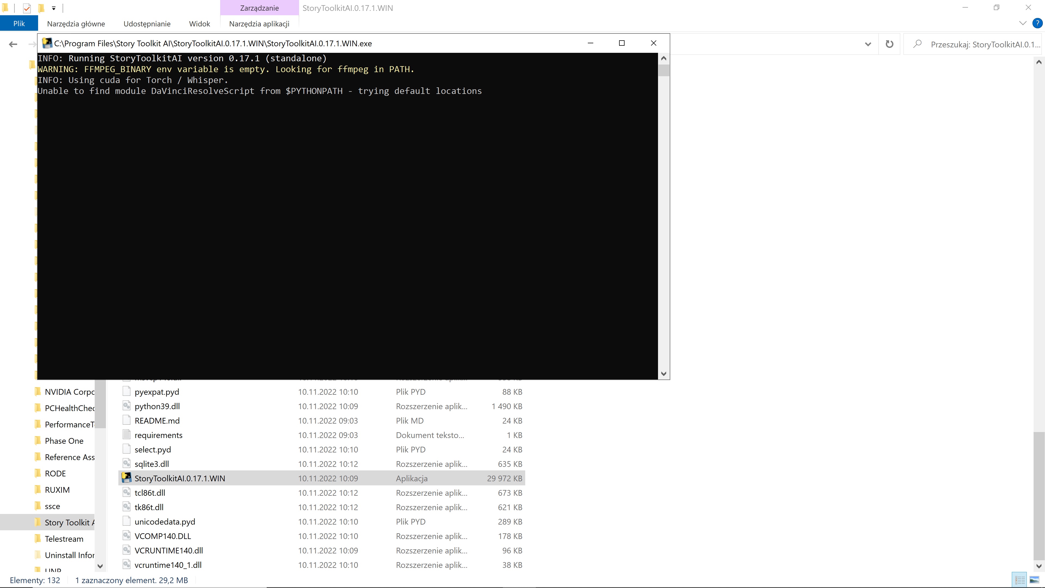Click the Back navigation arrow

point(13,44)
